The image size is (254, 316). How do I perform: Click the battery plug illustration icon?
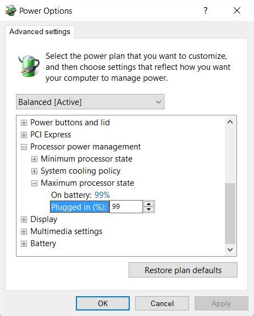click(x=29, y=66)
